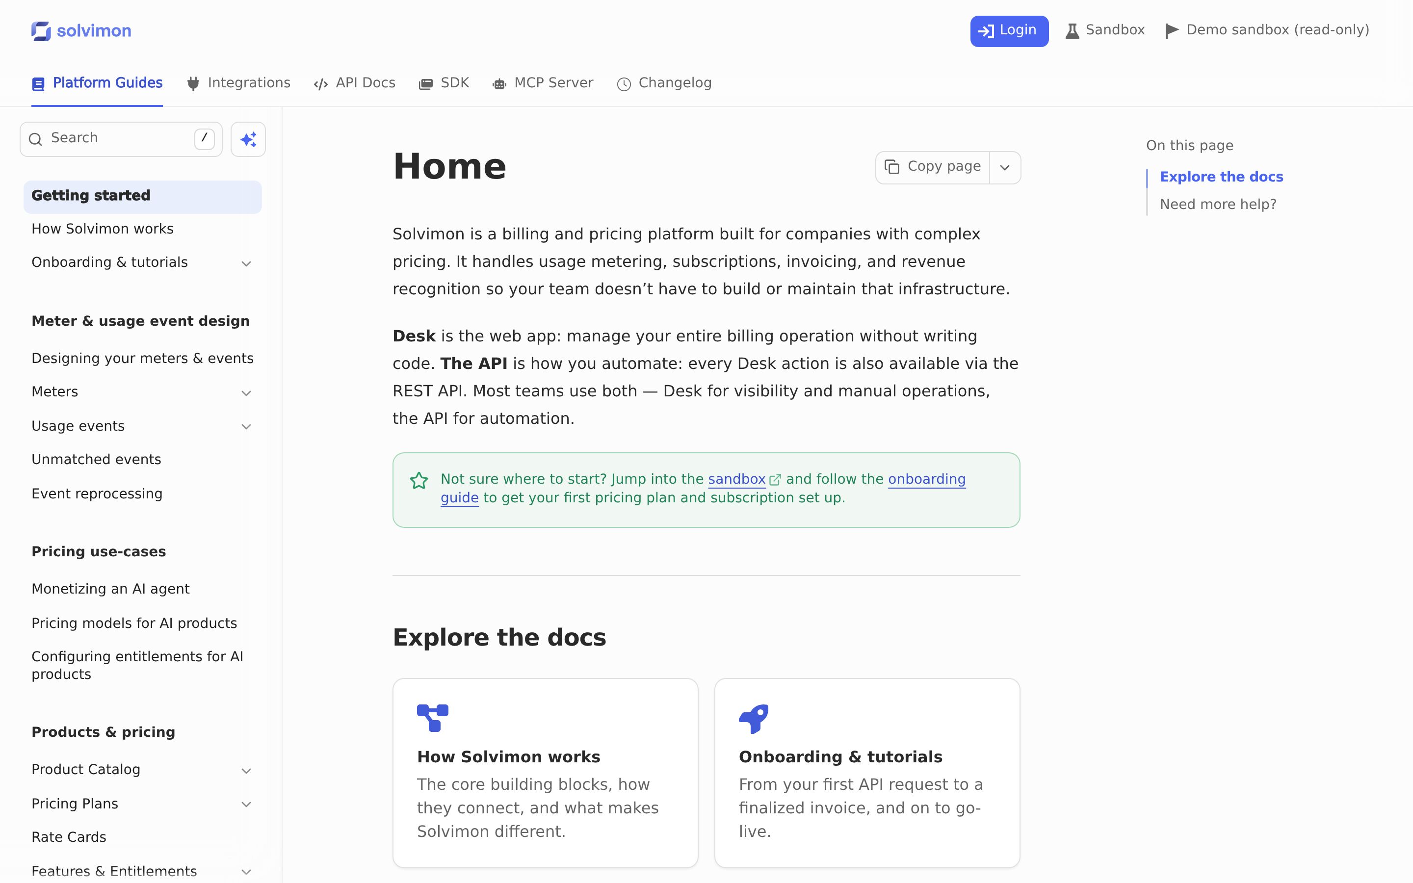Click the diagram icon on How Solvimon works card

coord(433,718)
